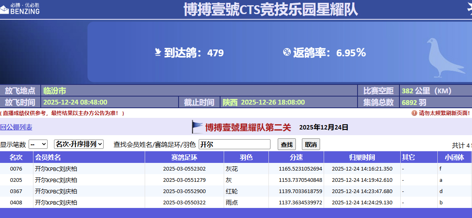The height and width of the screenshot is (218, 472).
Task: Select ring number 2025-03-0552302
Action: point(184,169)
